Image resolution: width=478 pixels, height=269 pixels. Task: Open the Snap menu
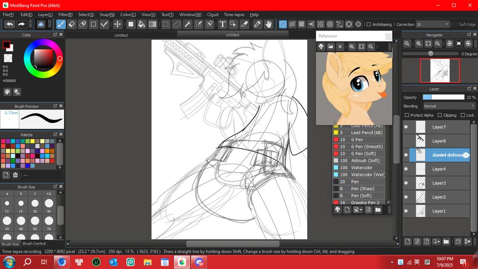(x=107, y=15)
